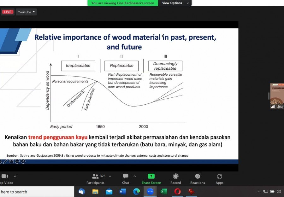Image resolution: width=284 pixels, height=197 pixels.
Task: Click the 'Craftsmanship' curve label
Action: pyautogui.click(x=76, y=99)
